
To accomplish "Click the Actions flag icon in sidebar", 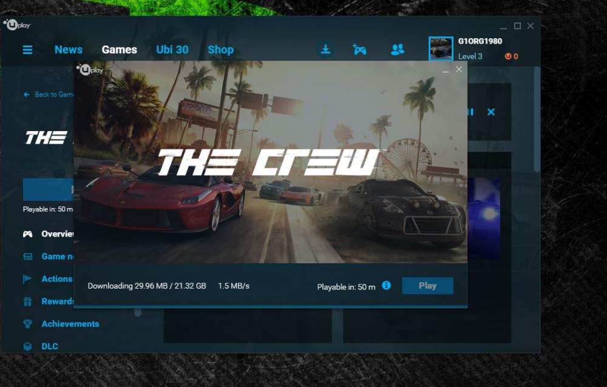I will click(27, 279).
